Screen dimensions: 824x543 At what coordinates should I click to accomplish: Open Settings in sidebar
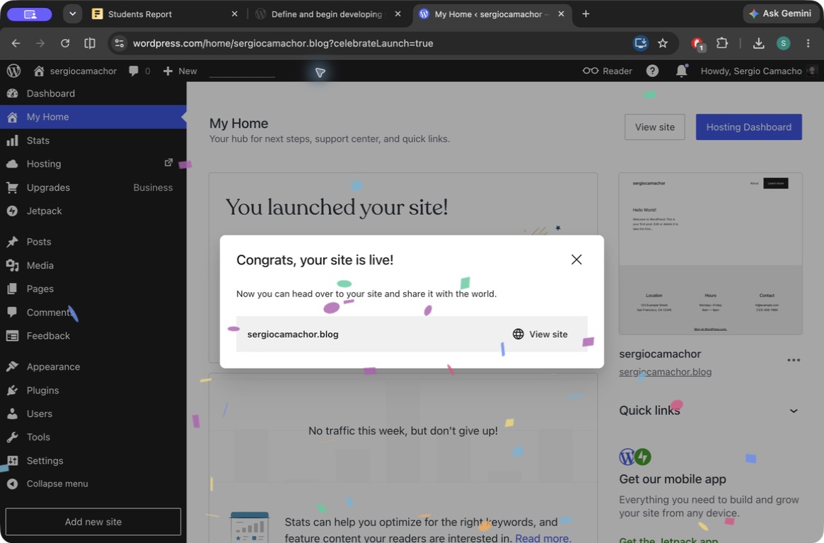coord(93,460)
